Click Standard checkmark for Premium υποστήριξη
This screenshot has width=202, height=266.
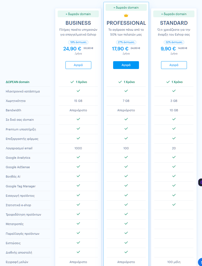[x=174, y=129]
